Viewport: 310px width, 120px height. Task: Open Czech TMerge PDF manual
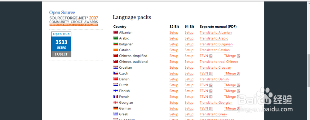232,73
